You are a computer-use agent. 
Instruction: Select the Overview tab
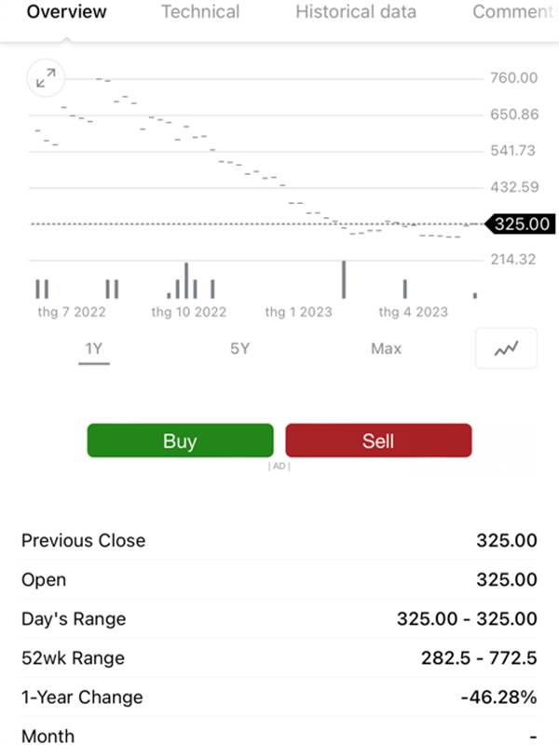66,12
